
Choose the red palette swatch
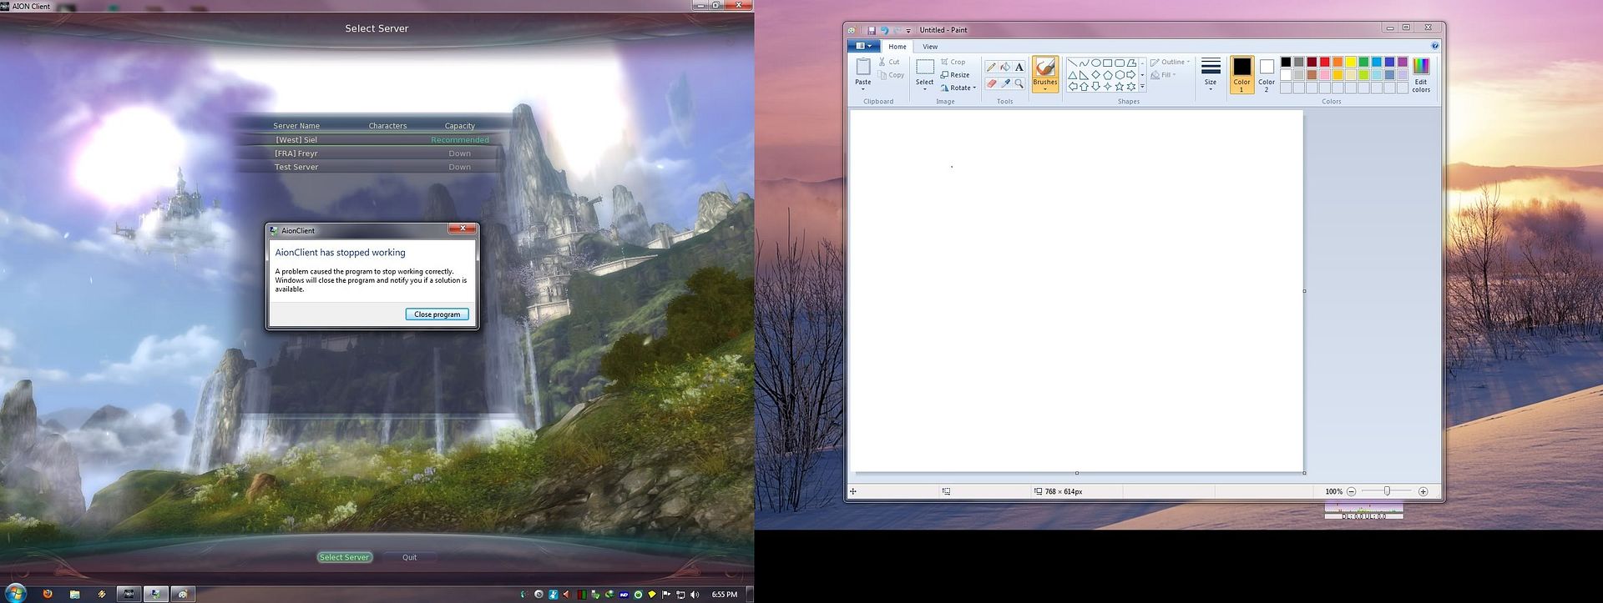click(1325, 62)
